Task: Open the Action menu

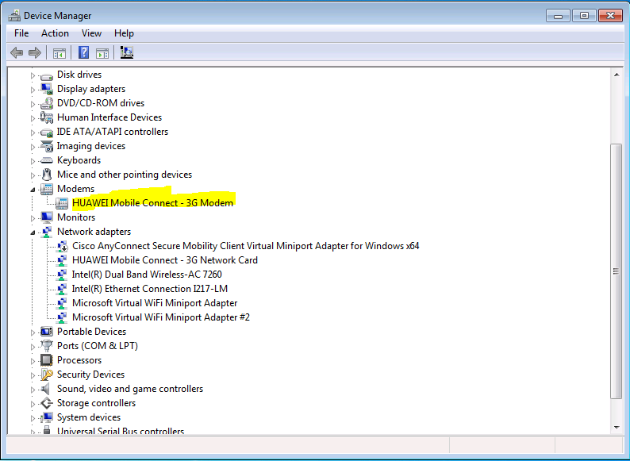Action: tap(55, 33)
